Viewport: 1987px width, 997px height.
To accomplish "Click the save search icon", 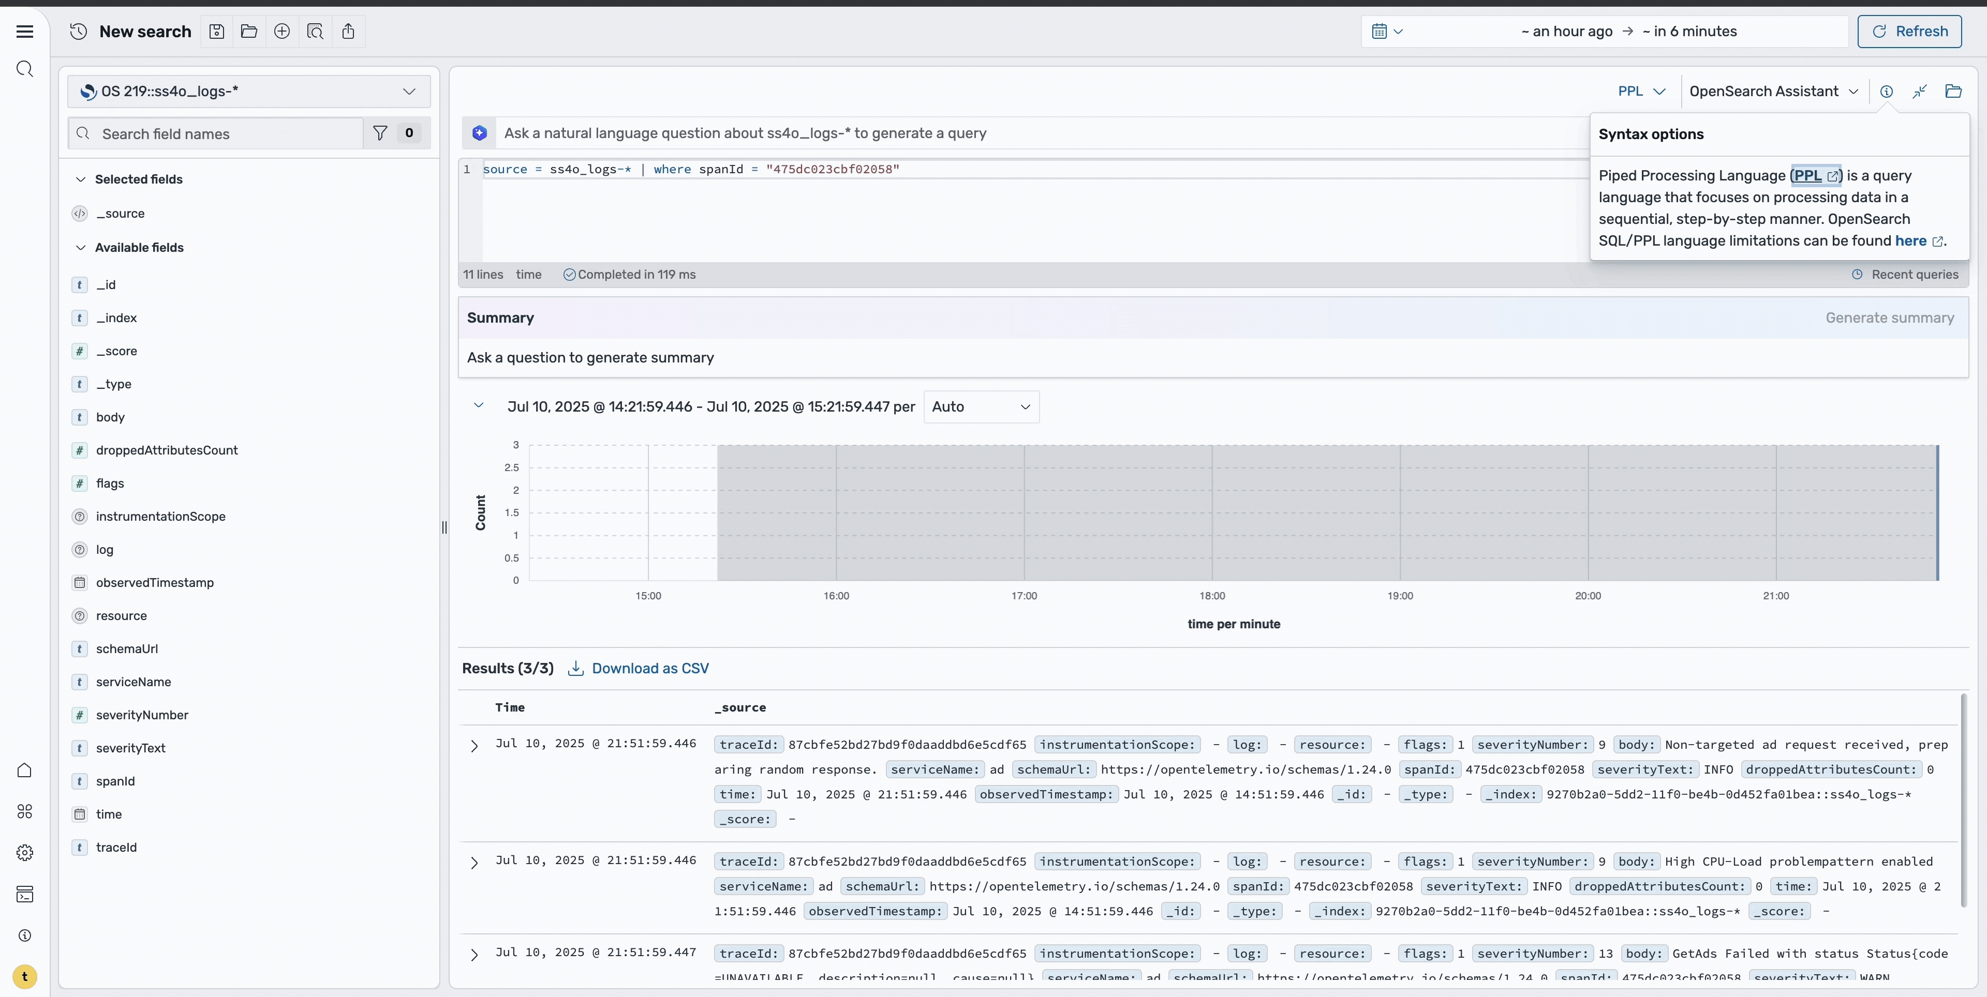I will [x=217, y=32].
